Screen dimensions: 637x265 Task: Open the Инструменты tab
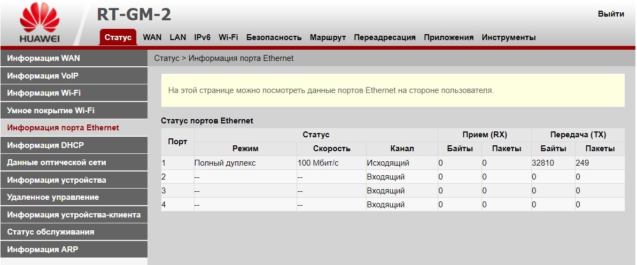pyautogui.click(x=508, y=37)
